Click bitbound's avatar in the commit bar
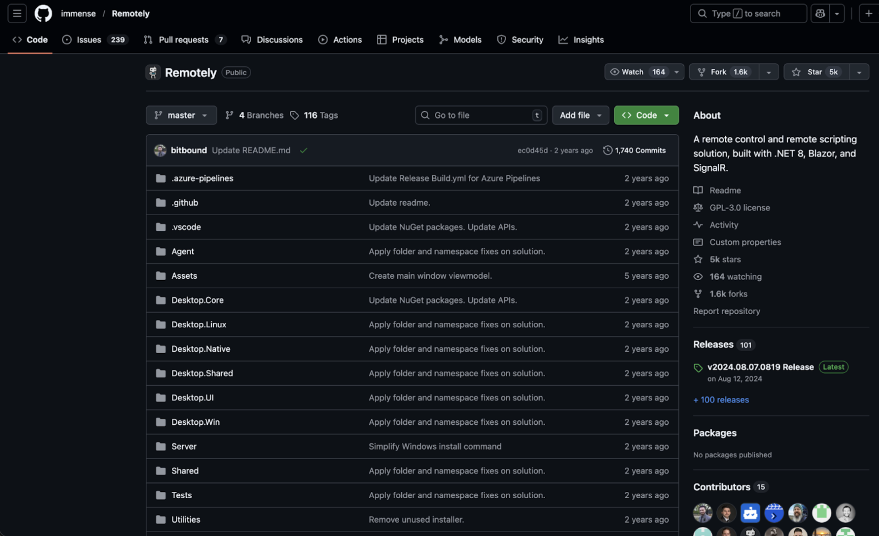 coord(160,150)
